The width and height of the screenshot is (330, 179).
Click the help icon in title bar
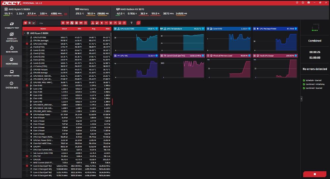tap(303, 3)
